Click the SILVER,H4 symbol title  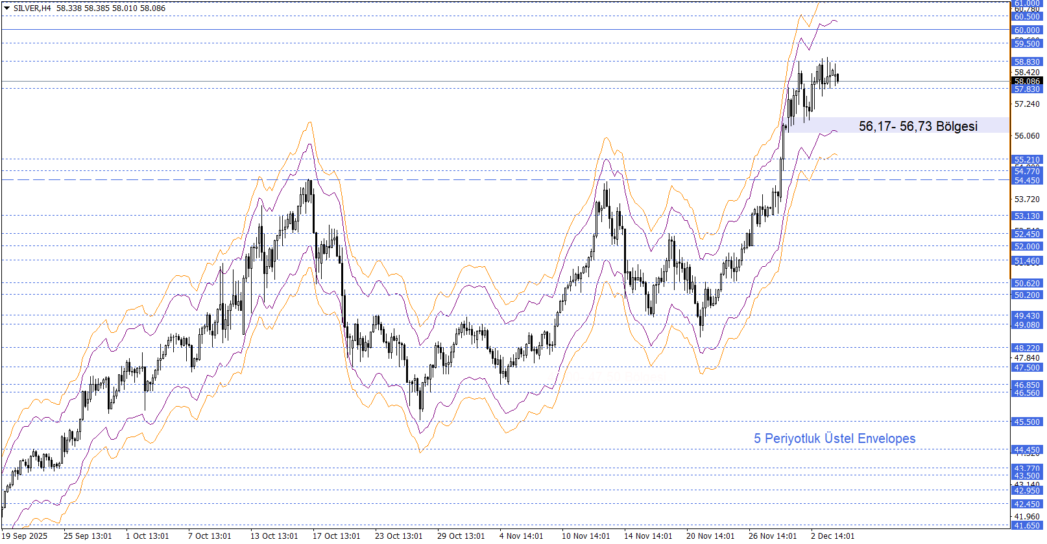[x=32, y=8]
